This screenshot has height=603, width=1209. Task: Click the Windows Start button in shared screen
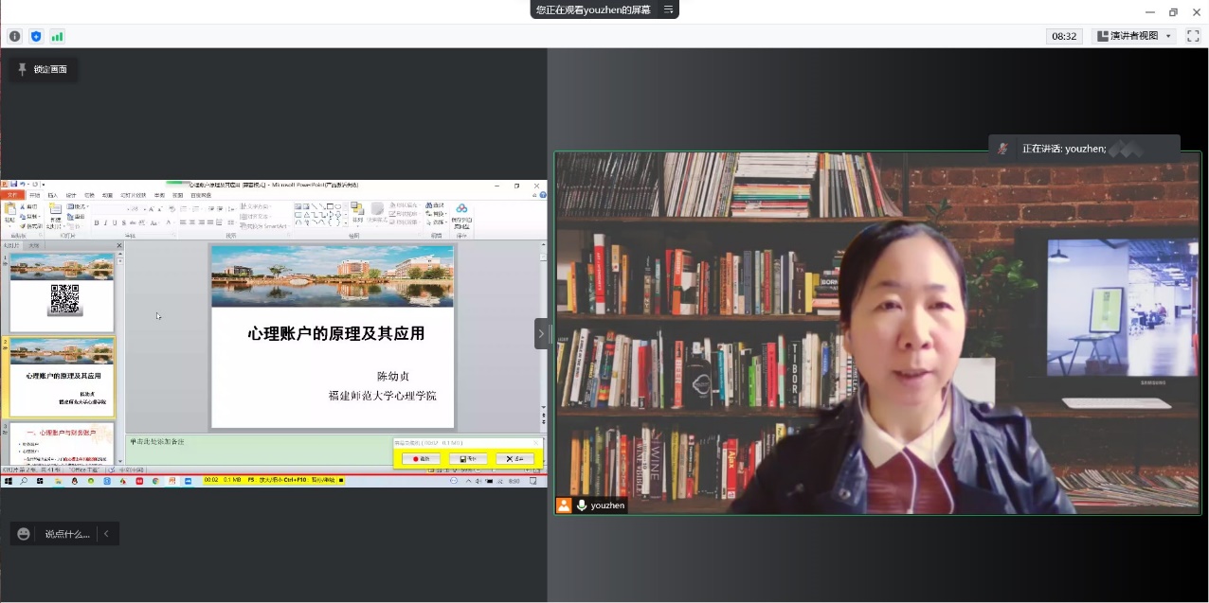tap(9, 481)
